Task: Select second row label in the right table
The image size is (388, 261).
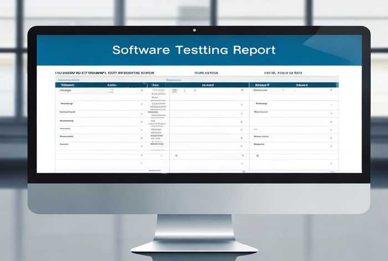Action: (261, 104)
